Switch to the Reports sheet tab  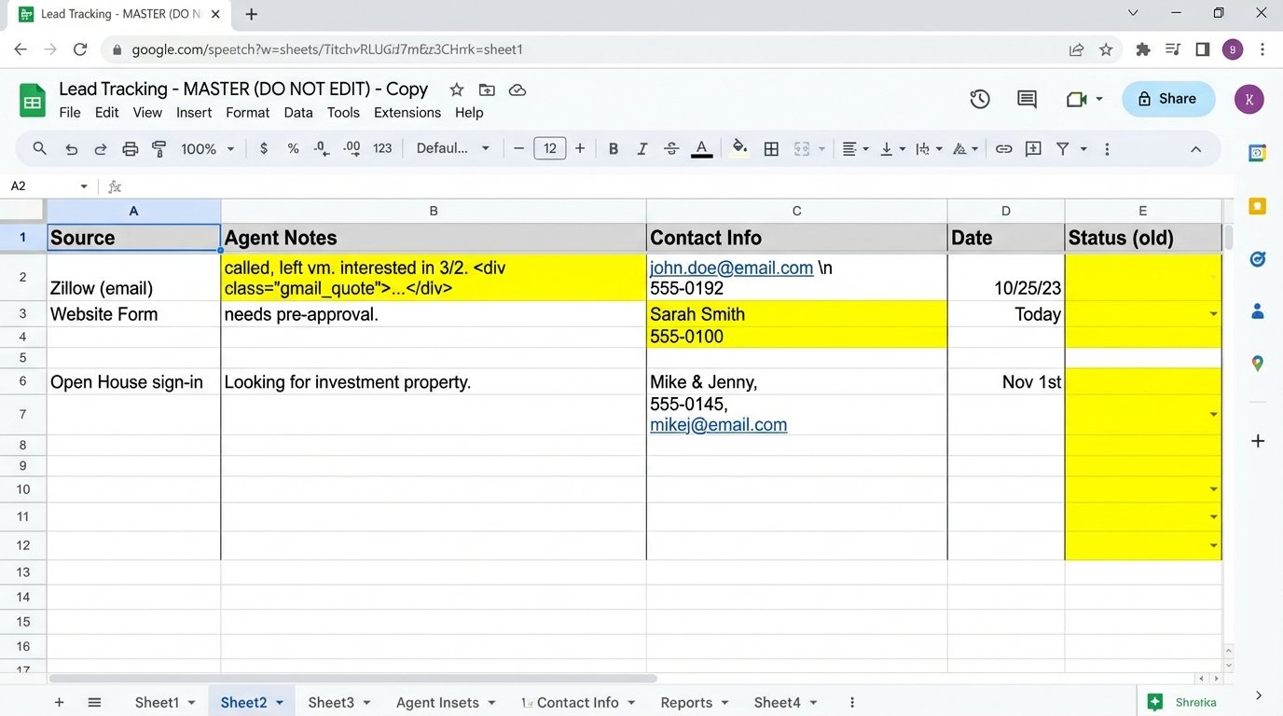(686, 702)
